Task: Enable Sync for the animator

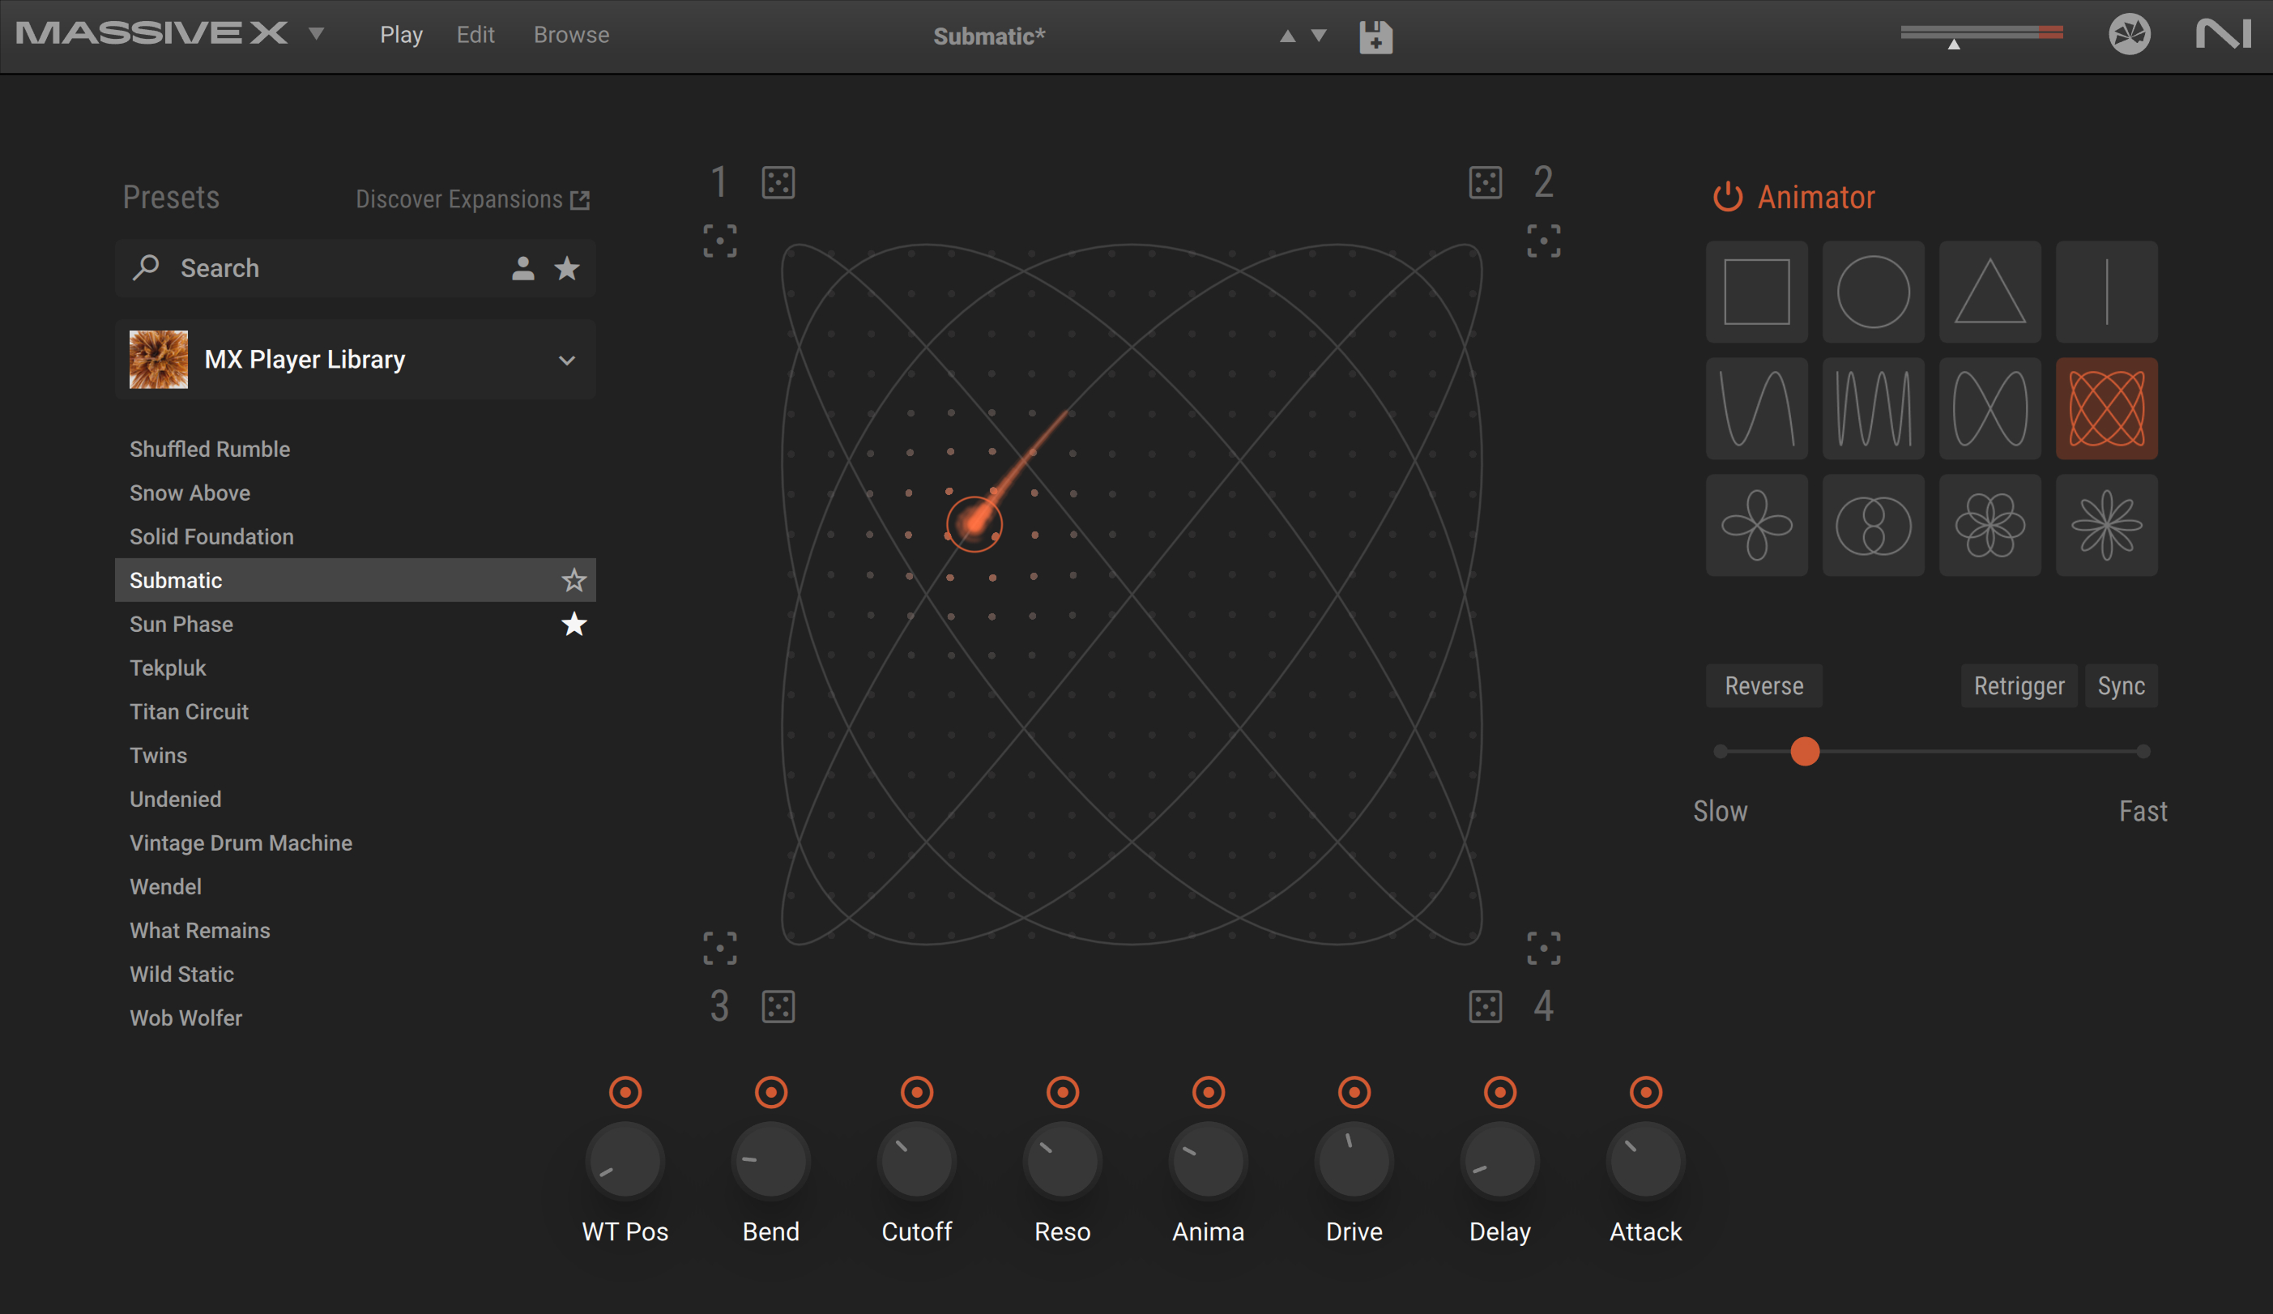Action: (2120, 686)
